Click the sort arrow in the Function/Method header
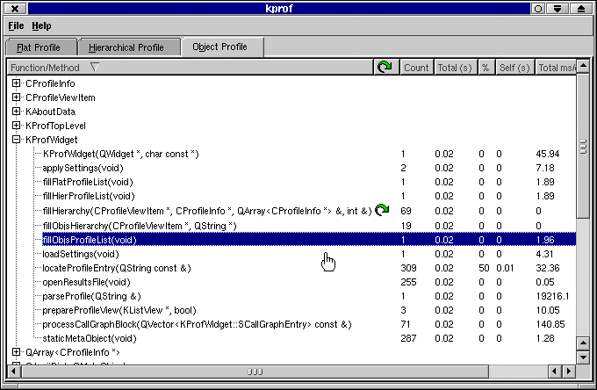Viewport: 597px width, 390px height. pyautogui.click(x=95, y=68)
